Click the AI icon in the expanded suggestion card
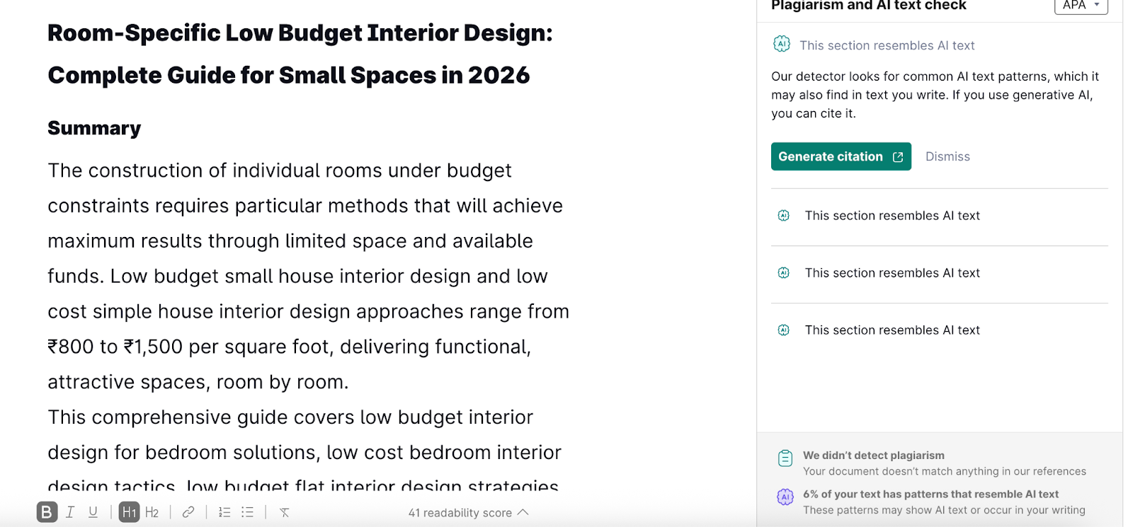Viewport: 1133px width, 527px height. (781, 45)
